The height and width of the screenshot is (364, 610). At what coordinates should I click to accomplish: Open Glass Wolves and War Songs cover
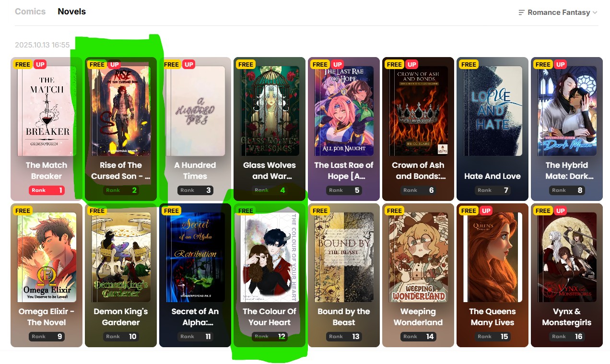pos(270,111)
